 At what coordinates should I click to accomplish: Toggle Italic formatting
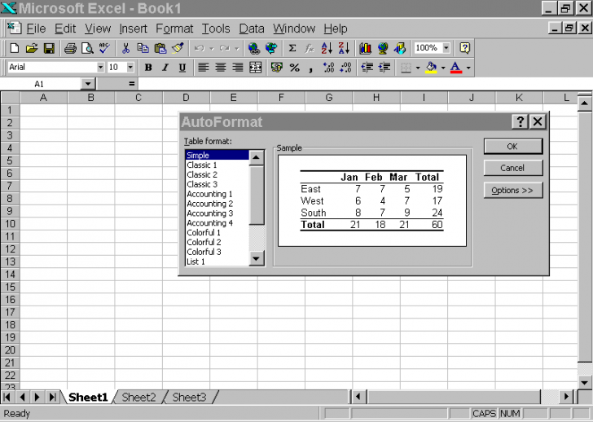pyautogui.click(x=165, y=68)
